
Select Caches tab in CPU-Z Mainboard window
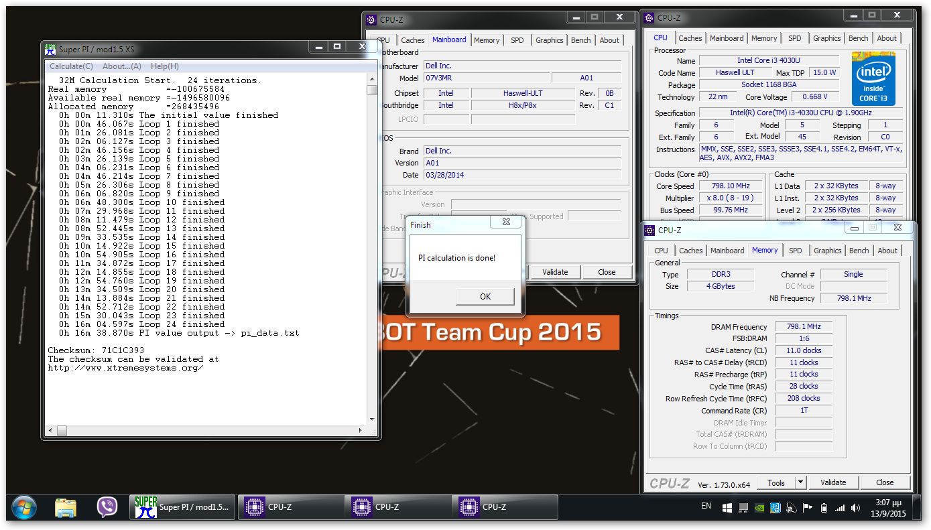(x=412, y=40)
